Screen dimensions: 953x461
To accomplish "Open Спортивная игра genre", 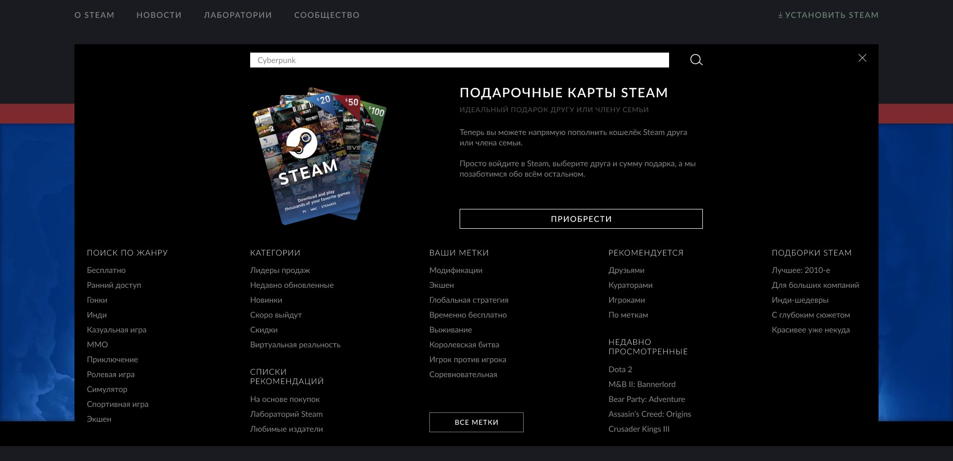I will (118, 404).
